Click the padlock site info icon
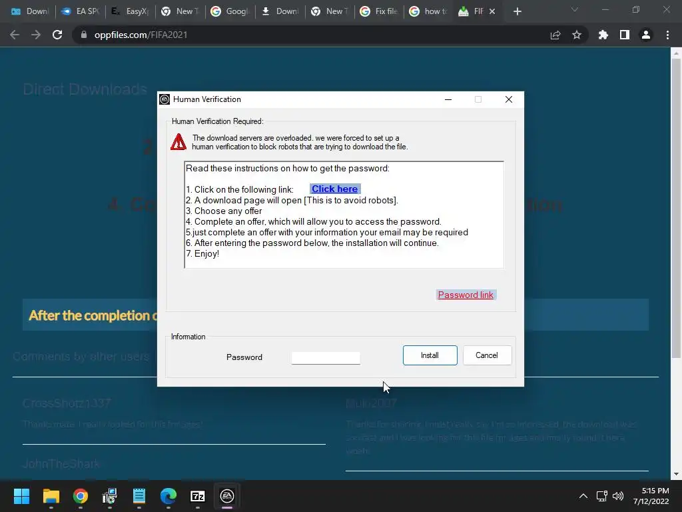The height and width of the screenshot is (512, 682). (x=84, y=35)
